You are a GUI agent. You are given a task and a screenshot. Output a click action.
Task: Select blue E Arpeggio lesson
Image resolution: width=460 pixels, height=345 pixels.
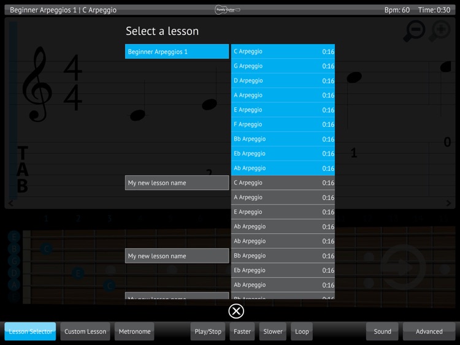point(283,110)
